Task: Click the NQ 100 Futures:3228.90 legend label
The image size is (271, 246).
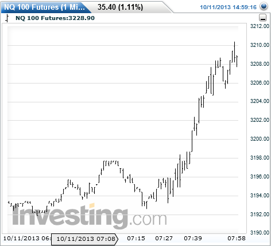Action: tap(55, 18)
